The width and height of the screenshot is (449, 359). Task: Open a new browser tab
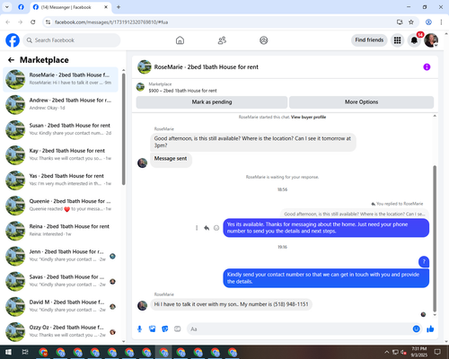119,7
